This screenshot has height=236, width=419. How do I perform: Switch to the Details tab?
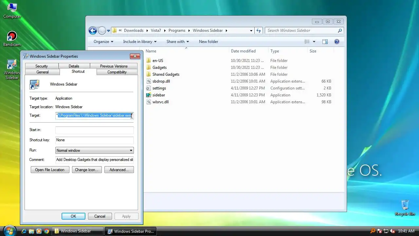74,66
